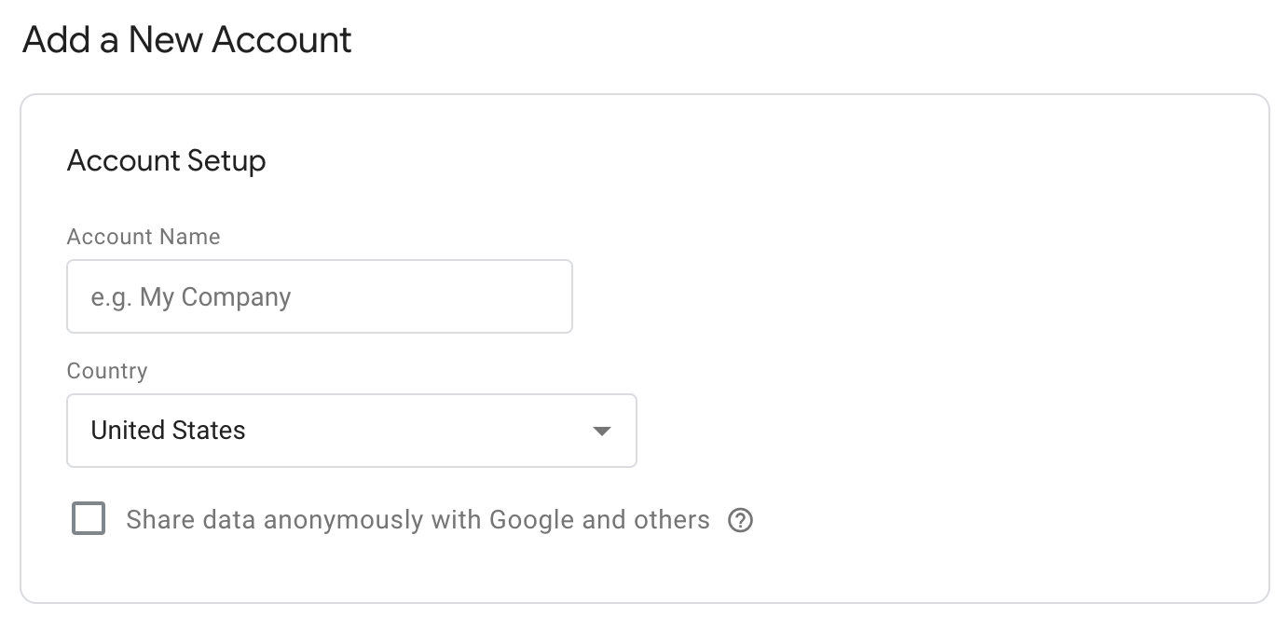1288x617 pixels.
Task: Click the 'Account Setup' section heading
Action: [166, 160]
